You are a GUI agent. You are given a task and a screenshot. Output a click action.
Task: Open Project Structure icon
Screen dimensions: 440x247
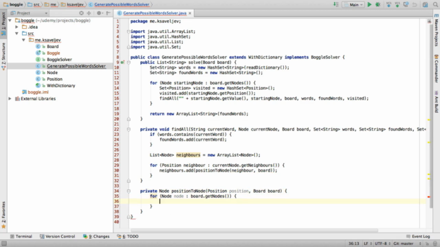(426, 5)
